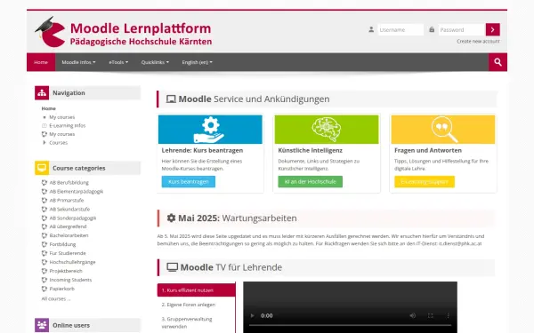
Task: Click the Moodle Lernplattform graduation cap logo
Action: 50,32
